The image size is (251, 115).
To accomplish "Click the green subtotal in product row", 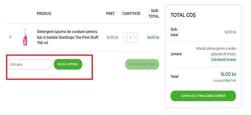I will [x=153, y=37].
